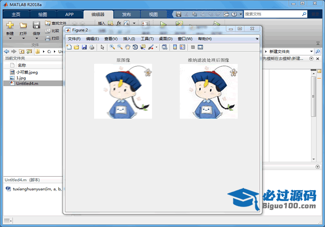The height and width of the screenshot is (227, 325).
Task: Select the Edit Plot arrow tool
Action: tap(102, 47)
